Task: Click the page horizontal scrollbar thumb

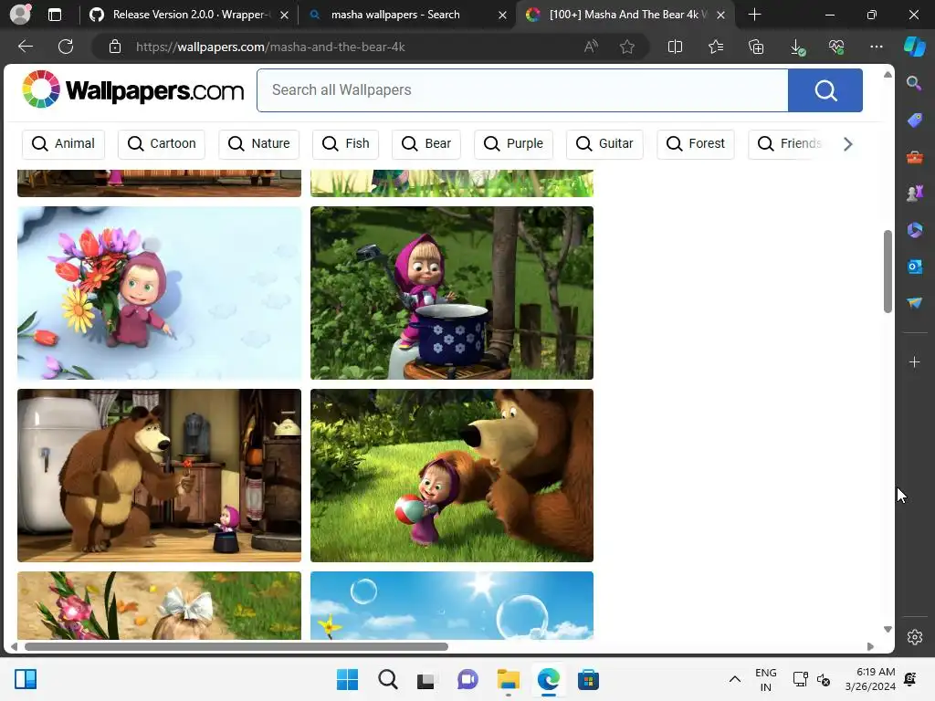Action: click(x=236, y=646)
